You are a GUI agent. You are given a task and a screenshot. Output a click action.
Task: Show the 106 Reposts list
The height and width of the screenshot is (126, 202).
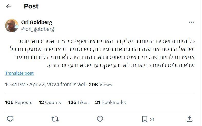tap(19, 102)
